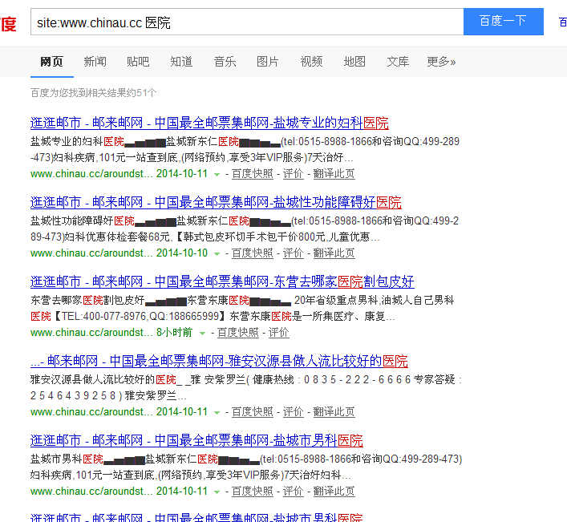Open result titled 雅安汉源县做人流比较好的医院
Image resolution: width=567 pixels, height=522 pixels.
pyautogui.click(x=219, y=361)
